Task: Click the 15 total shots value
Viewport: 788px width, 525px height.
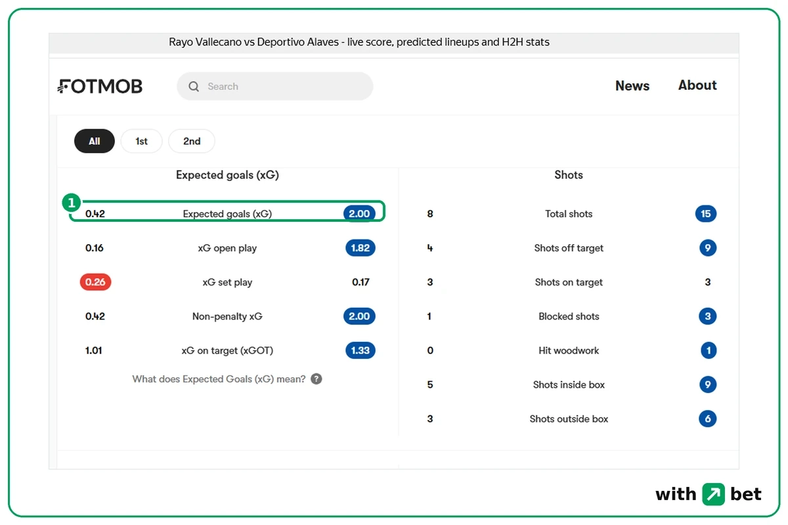Action: tap(706, 214)
